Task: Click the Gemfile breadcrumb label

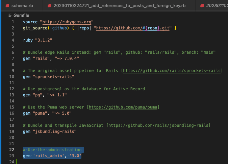Action: (x=21, y=16)
